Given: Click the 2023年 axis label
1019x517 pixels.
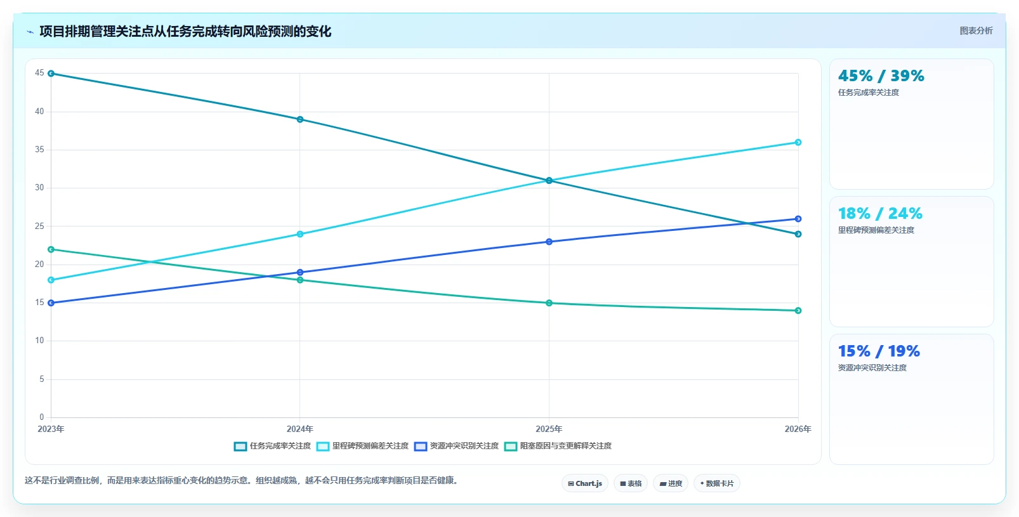Looking at the screenshot, I should coord(51,429).
